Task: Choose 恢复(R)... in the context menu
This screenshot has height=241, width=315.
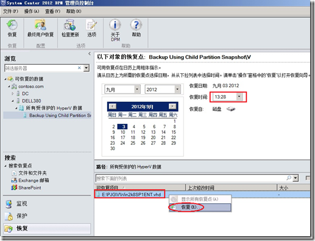Action: coord(200,207)
